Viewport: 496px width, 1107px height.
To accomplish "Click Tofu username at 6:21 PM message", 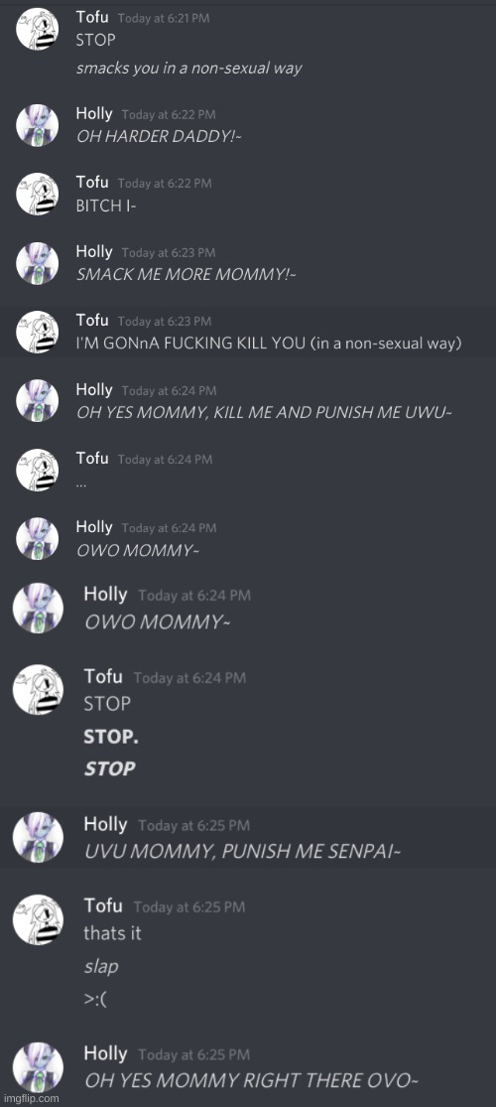I will [92, 18].
